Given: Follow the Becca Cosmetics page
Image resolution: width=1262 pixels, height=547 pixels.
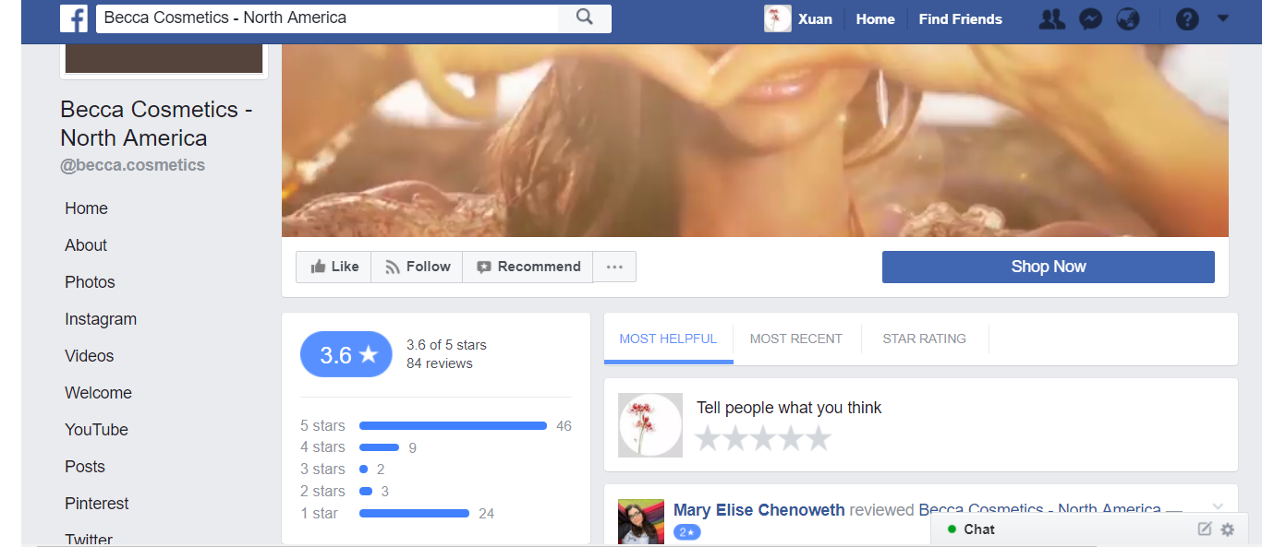Looking at the screenshot, I should pos(417,267).
